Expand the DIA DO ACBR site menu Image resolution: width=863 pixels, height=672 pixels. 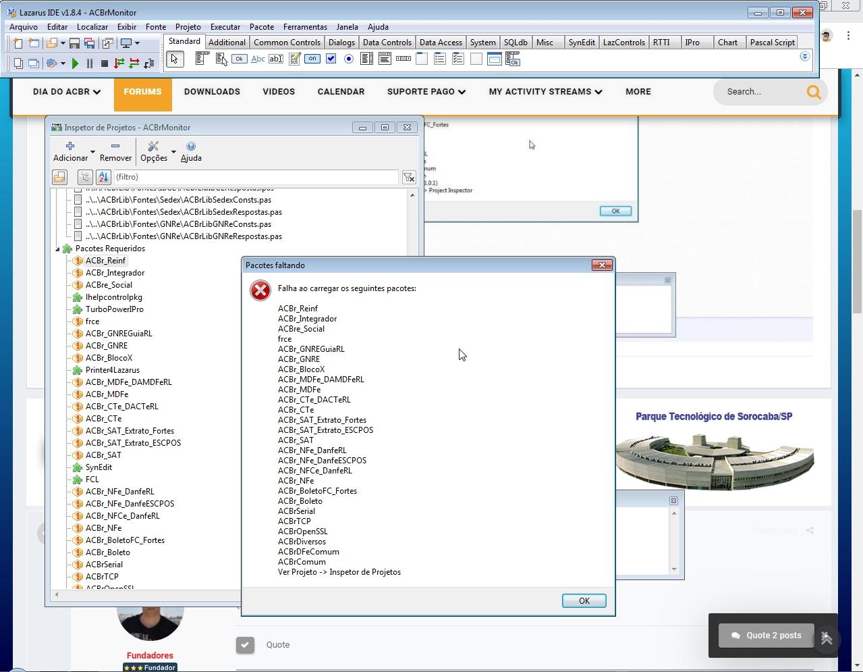tap(67, 92)
